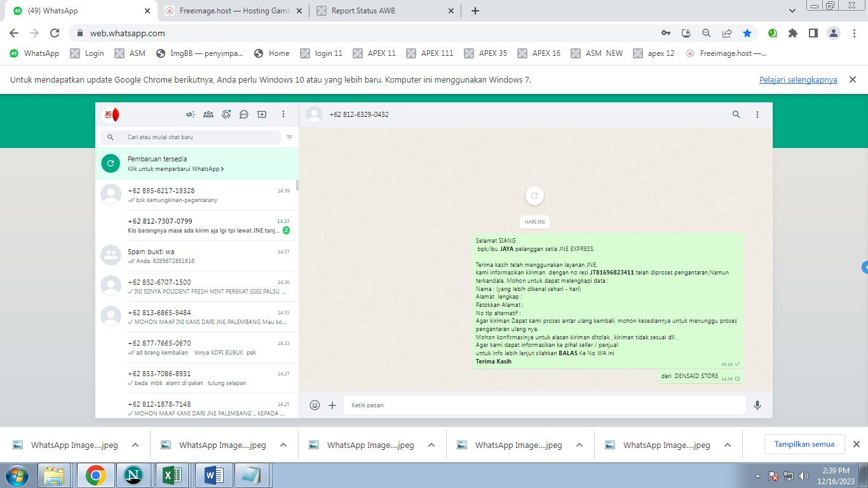The width and height of the screenshot is (868, 488).
Task: Open the conversation header three-dot menu
Action: tap(757, 114)
